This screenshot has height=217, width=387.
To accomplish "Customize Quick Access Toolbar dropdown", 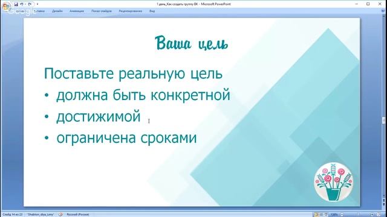I will point(37,4).
